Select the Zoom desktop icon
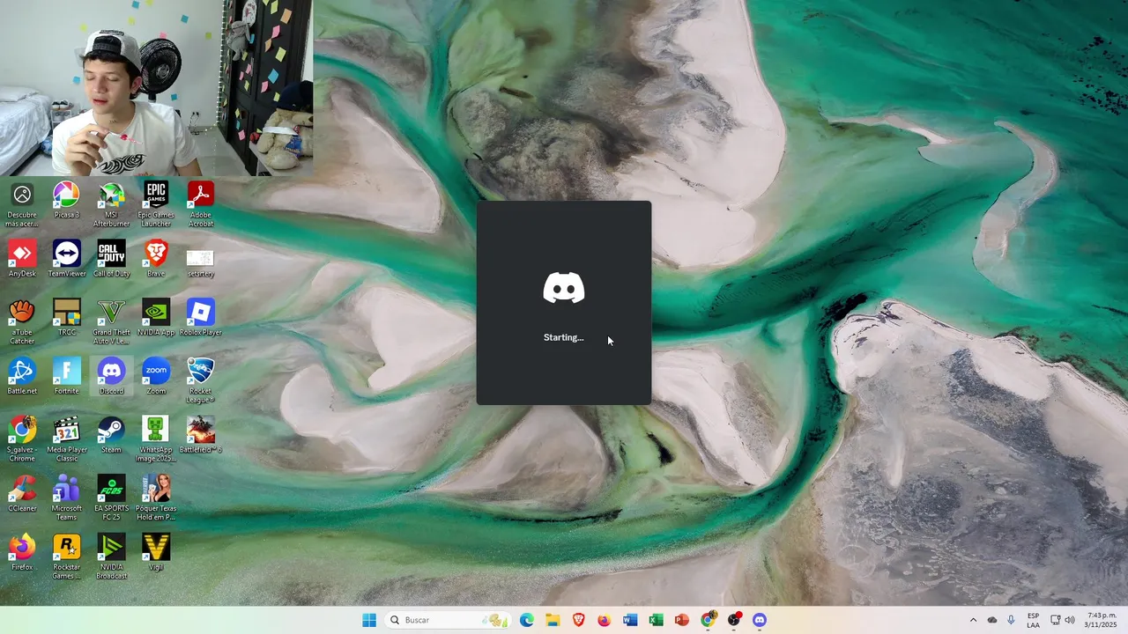1128x634 pixels. point(156,378)
